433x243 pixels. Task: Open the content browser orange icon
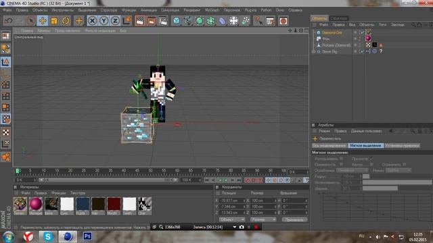tap(283, 21)
